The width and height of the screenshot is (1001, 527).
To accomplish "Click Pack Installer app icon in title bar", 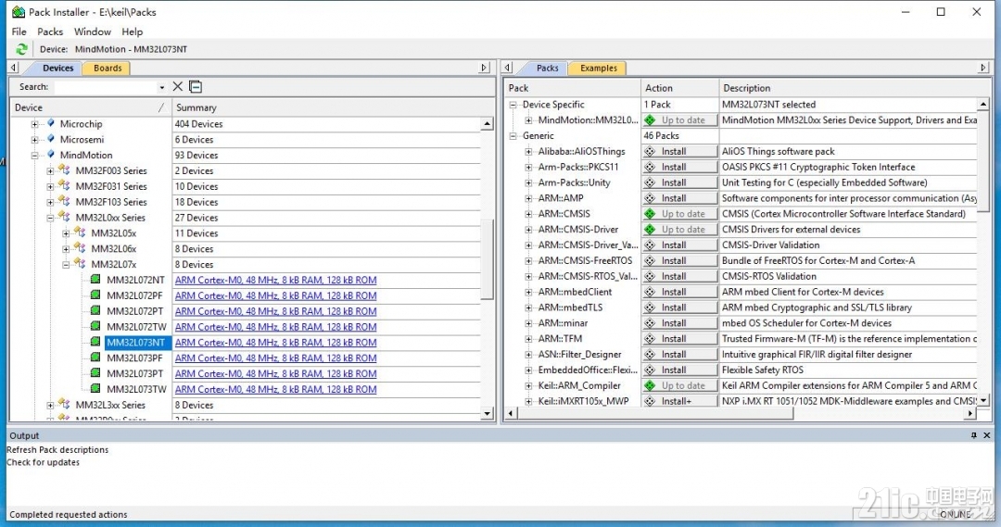I will click(x=19, y=11).
